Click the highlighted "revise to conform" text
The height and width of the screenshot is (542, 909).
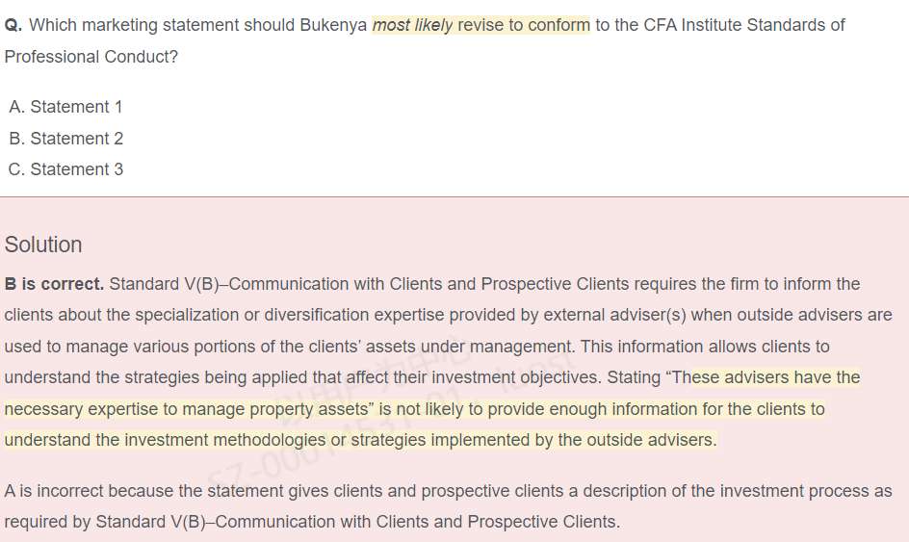pos(523,25)
